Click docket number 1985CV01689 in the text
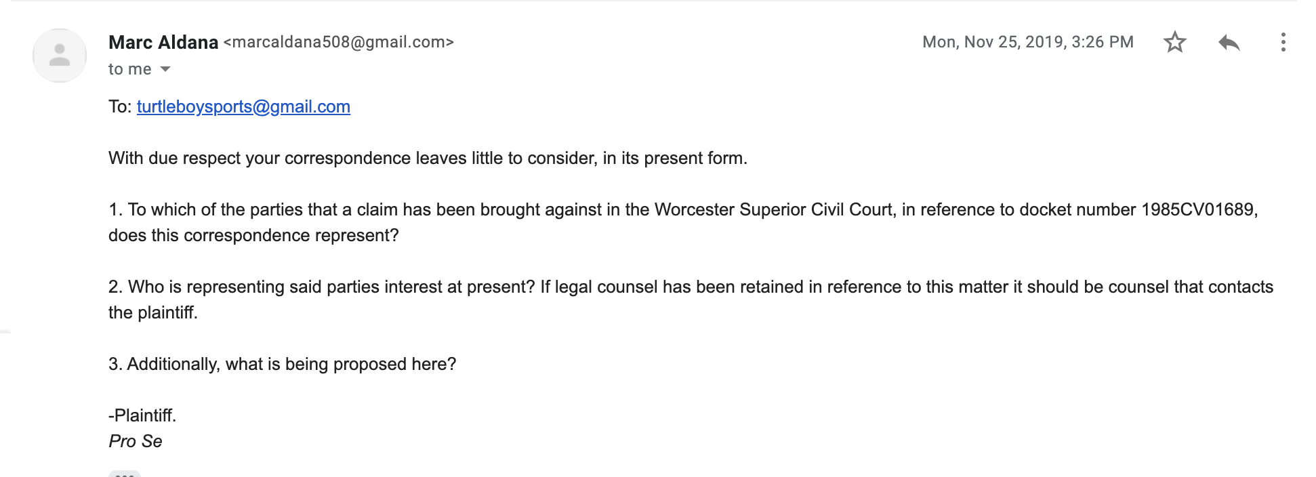The image size is (1316, 477). click(1197, 210)
